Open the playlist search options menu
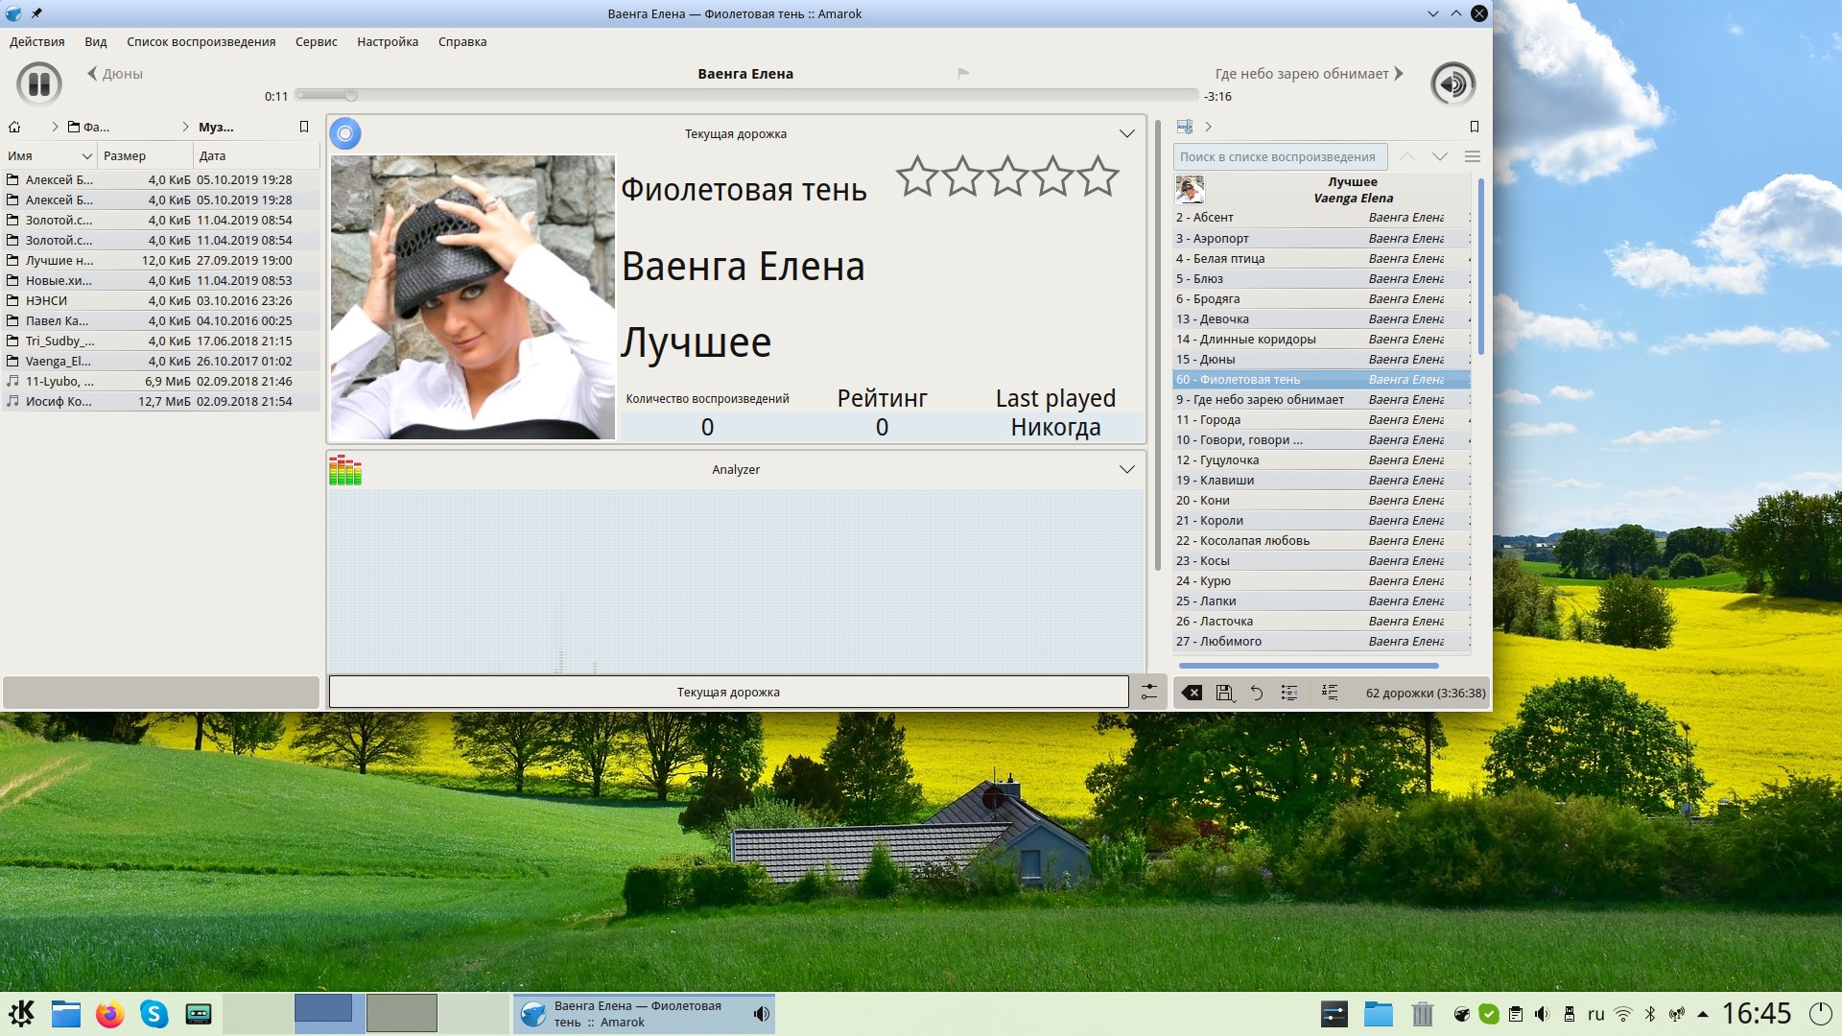The width and height of the screenshot is (1842, 1036). [1473, 156]
